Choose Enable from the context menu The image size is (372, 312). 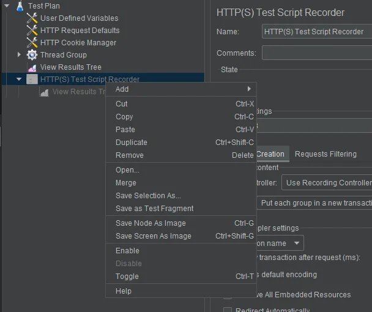point(181,251)
